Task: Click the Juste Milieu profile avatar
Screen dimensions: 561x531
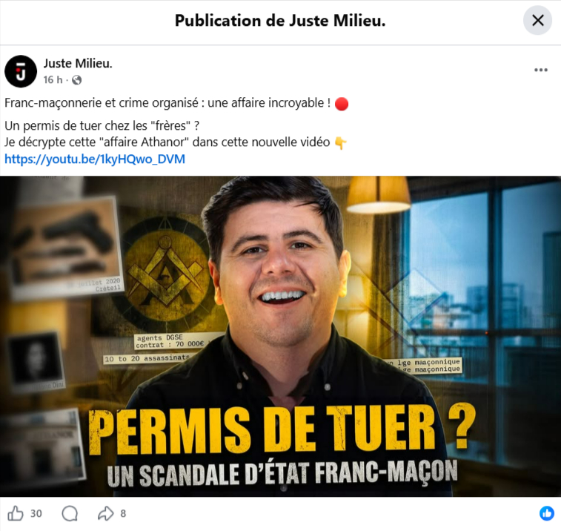Action: (x=21, y=71)
